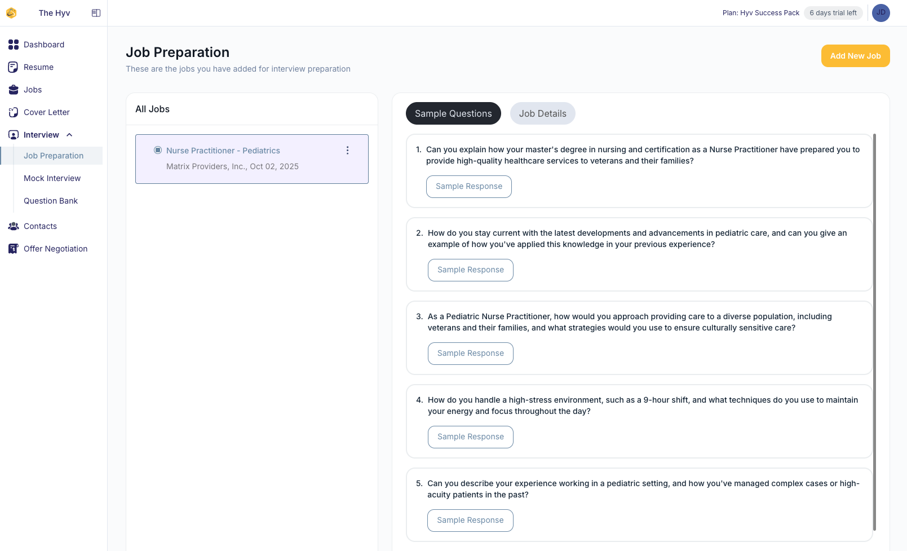This screenshot has height=551, width=907.
Task: Click the Resume document icon
Action: 14,67
